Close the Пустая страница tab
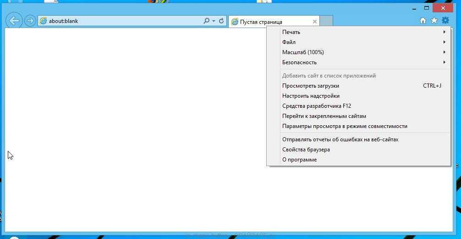 (315, 22)
